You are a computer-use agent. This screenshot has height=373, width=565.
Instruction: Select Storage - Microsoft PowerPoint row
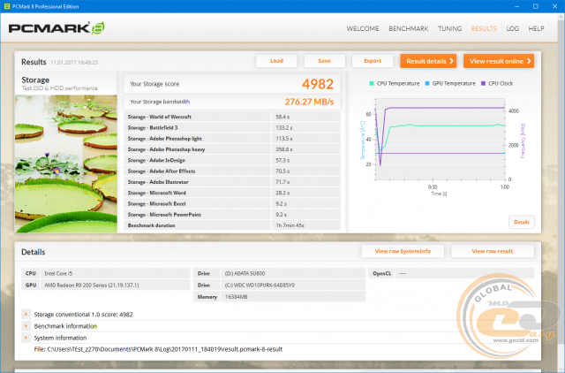click(232, 214)
